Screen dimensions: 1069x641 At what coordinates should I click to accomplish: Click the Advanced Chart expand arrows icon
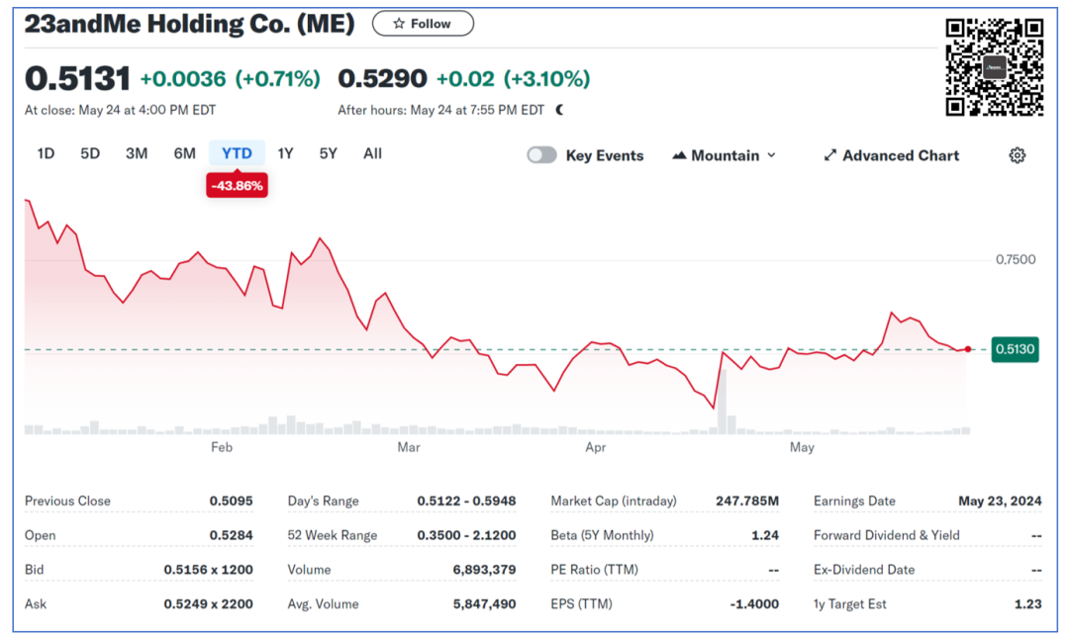click(830, 155)
